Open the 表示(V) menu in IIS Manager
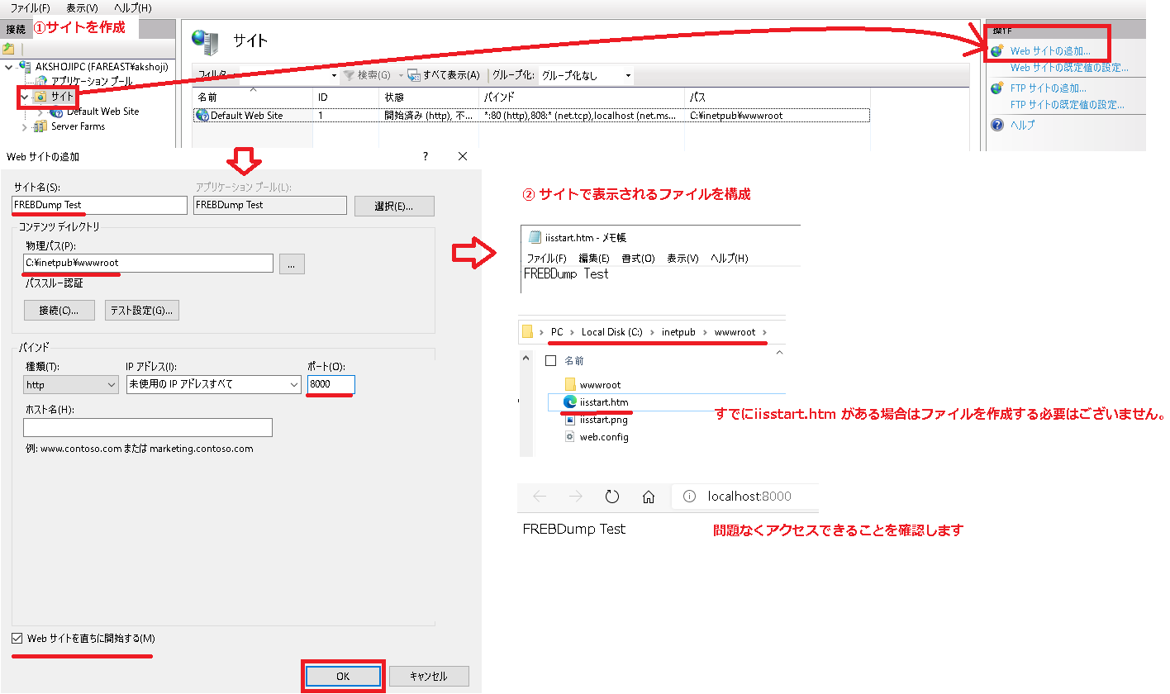Viewport: 1170px width, 694px height. pyautogui.click(x=81, y=7)
